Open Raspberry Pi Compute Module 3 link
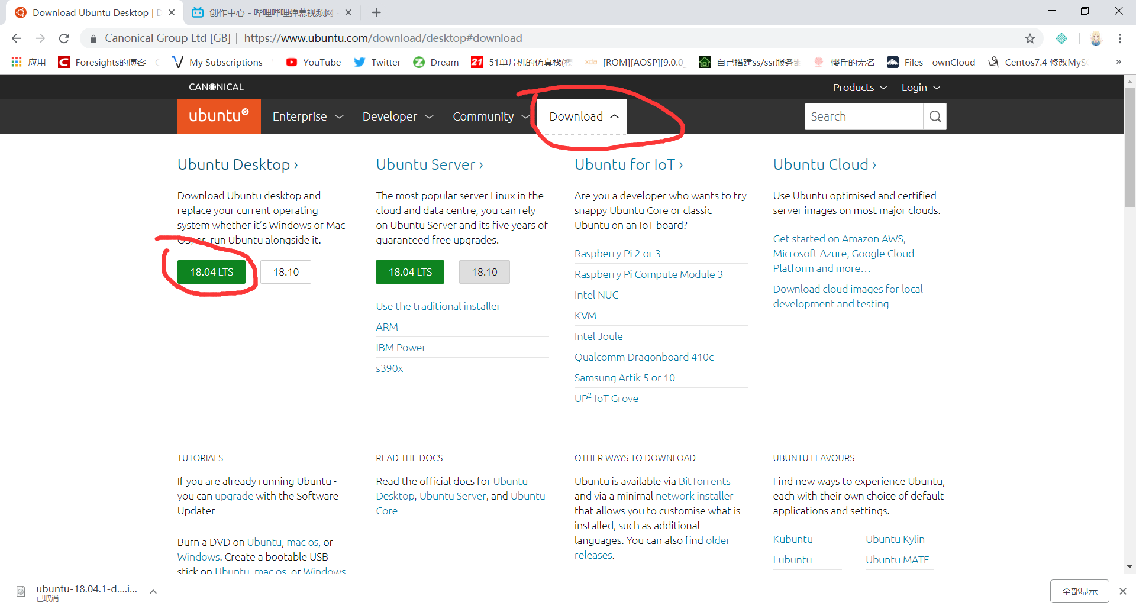The width and height of the screenshot is (1136, 609). [x=648, y=274]
